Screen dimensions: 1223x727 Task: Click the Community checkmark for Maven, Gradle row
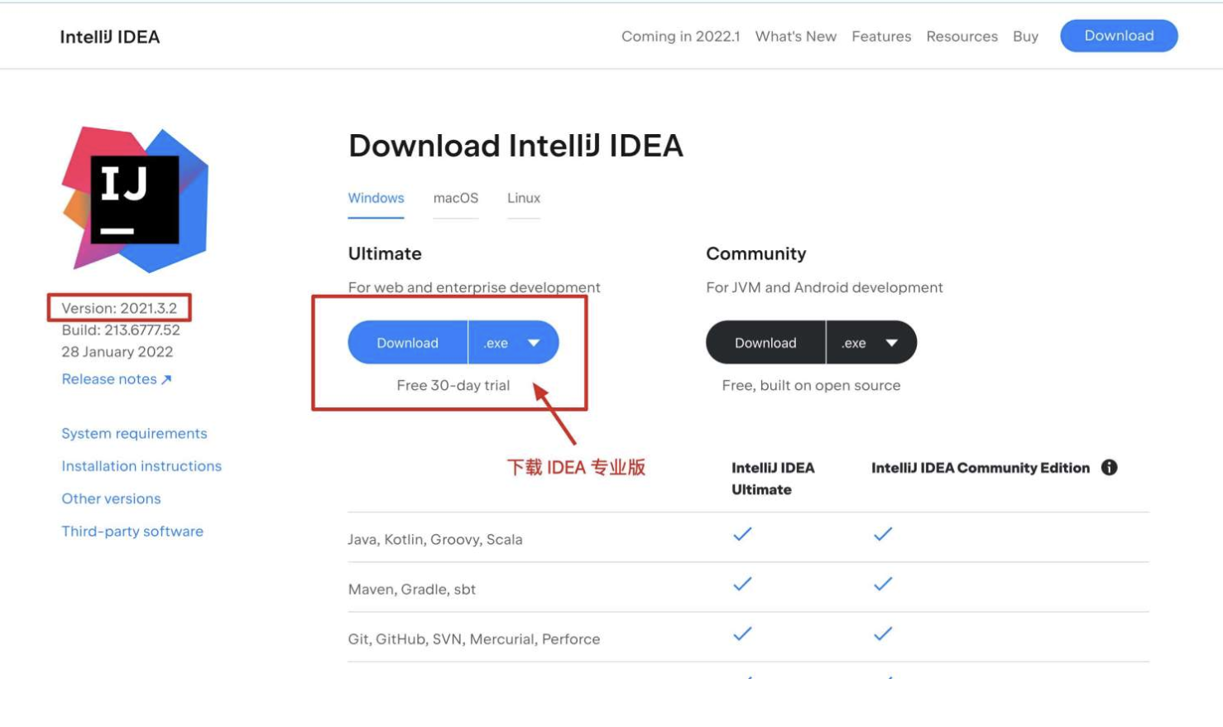tap(883, 584)
